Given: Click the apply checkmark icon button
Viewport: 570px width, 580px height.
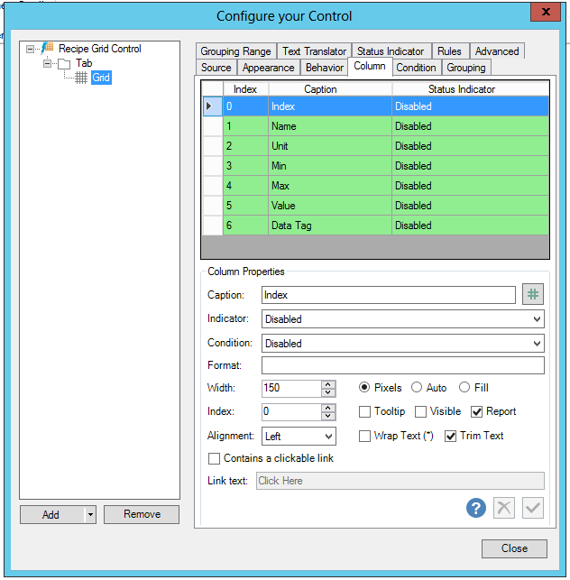Looking at the screenshot, I should coord(533,508).
